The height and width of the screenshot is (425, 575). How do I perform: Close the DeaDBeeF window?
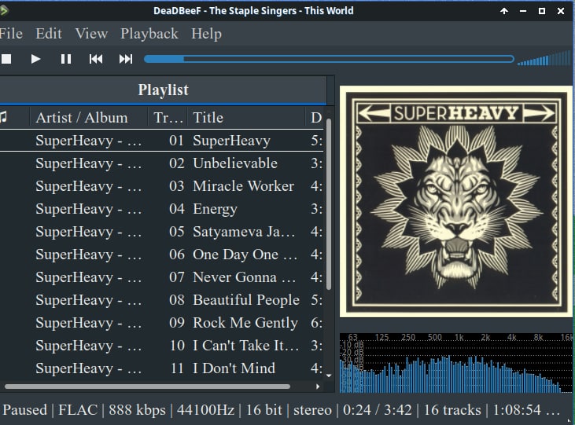(x=561, y=11)
